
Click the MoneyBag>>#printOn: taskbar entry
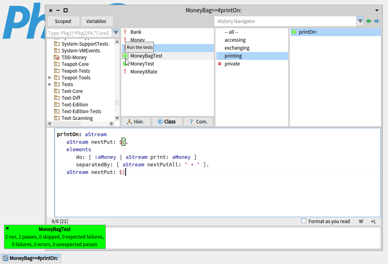click(x=31, y=258)
